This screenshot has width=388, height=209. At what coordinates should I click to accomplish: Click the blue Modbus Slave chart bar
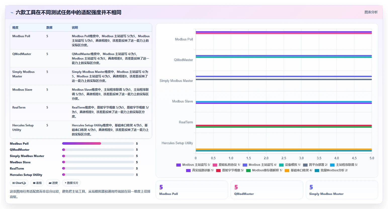284,102
